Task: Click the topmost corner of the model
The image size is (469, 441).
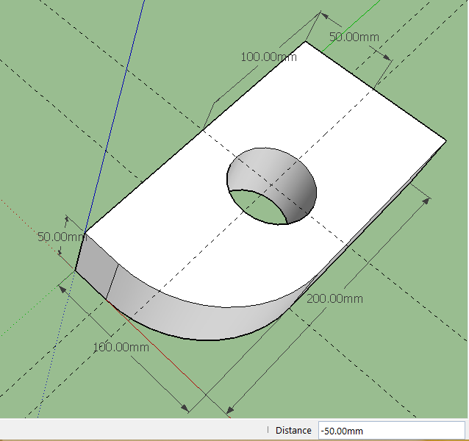Action: point(306,42)
